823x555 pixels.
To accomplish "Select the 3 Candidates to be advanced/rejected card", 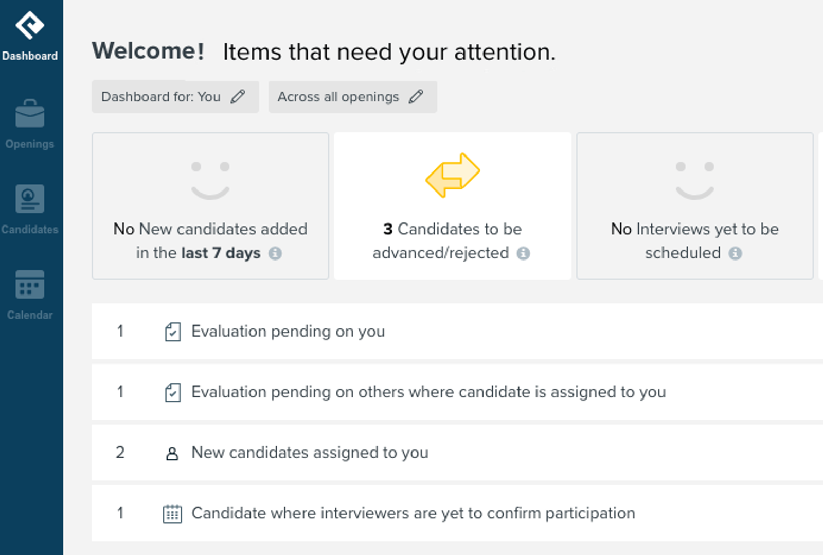I will (x=453, y=206).
